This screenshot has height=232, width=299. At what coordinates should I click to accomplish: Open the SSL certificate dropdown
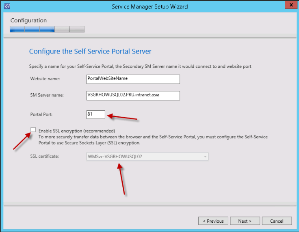[x=147, y=156]
